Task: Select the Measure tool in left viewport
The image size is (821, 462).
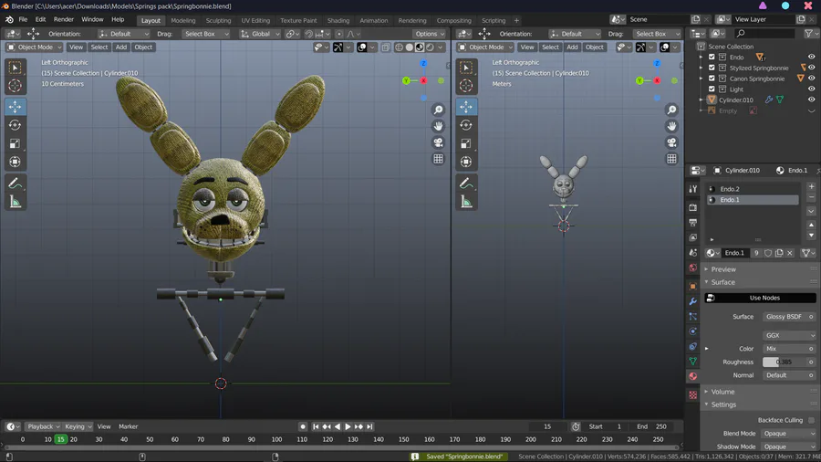Action: pyautogui.click(x=15, y=202)
